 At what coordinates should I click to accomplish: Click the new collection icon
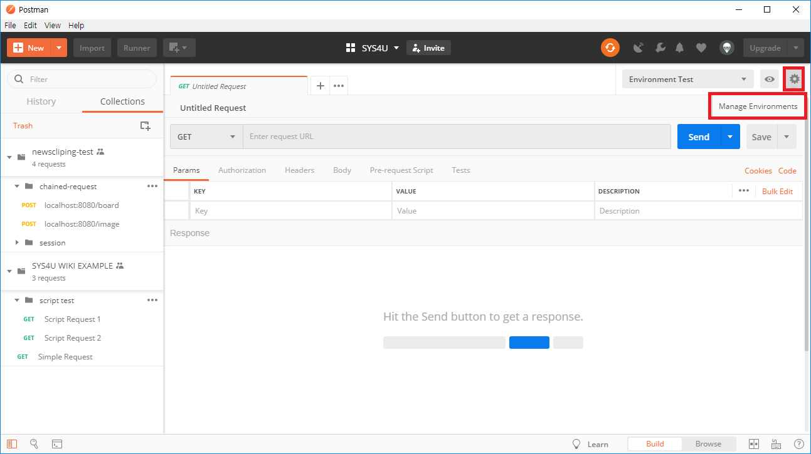coord(145,126)
